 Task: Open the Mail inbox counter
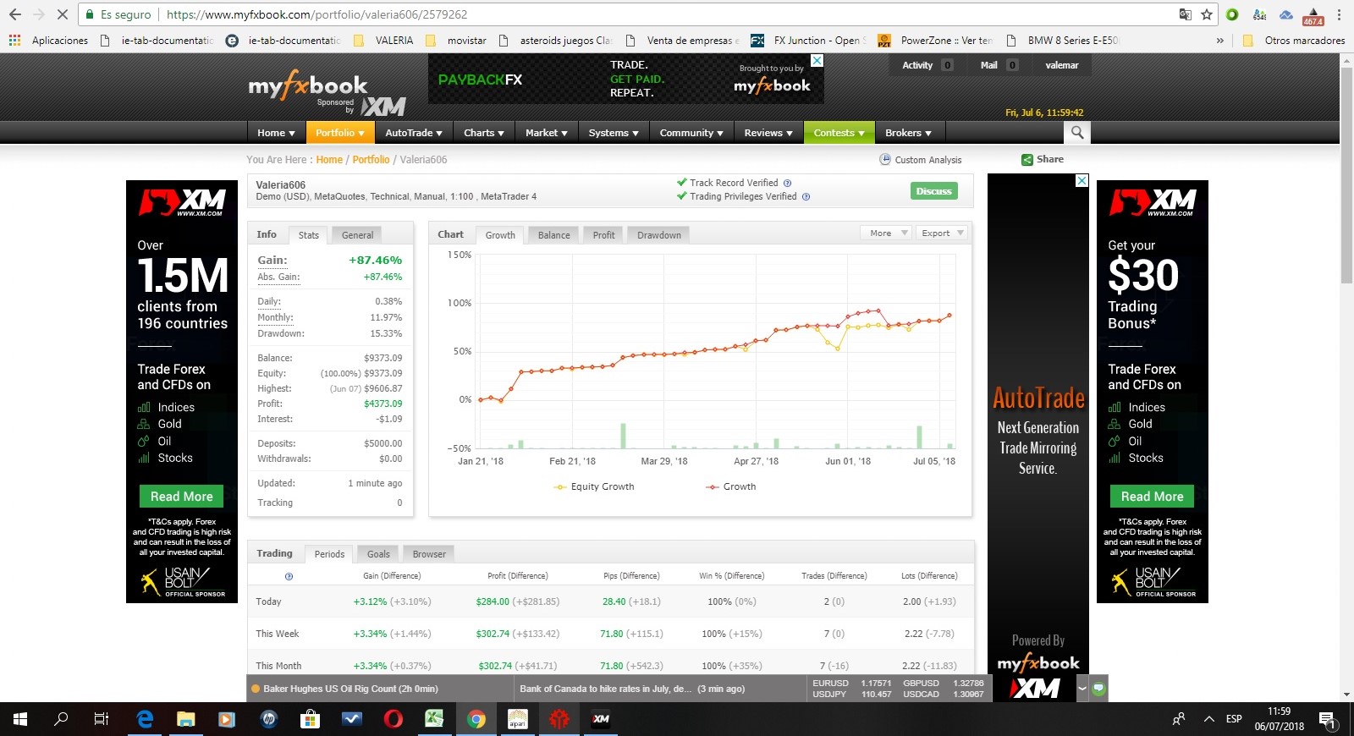click(x=999, y=65)
